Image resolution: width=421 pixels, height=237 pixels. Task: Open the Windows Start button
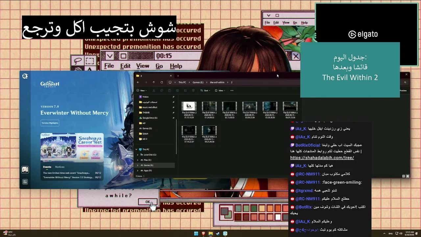tap(196, 234)
